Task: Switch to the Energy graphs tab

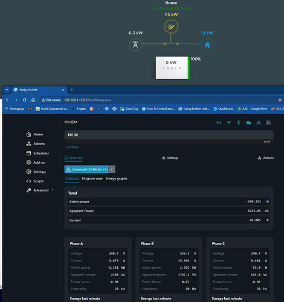Action: (117, 179)
